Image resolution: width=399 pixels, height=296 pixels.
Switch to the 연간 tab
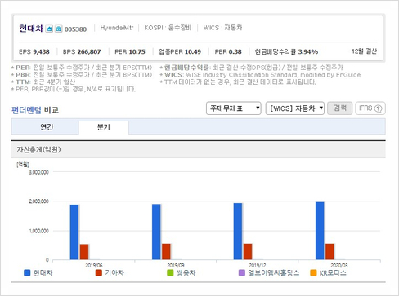(47, 127)
